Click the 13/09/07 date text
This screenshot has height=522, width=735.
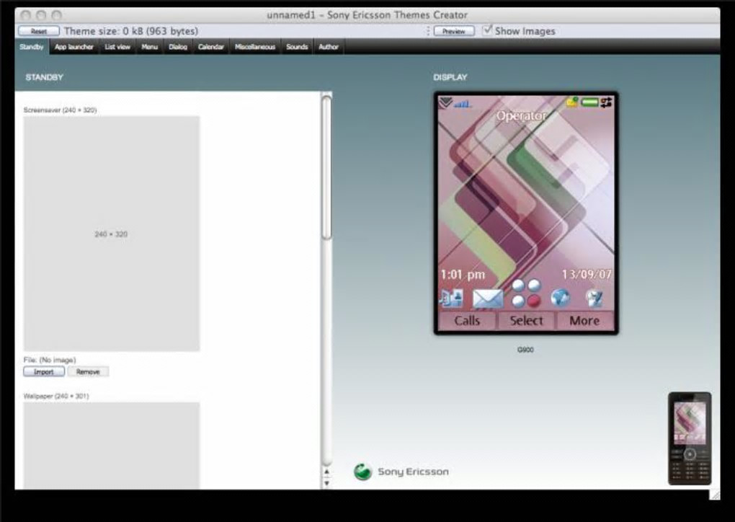[587, 274]
